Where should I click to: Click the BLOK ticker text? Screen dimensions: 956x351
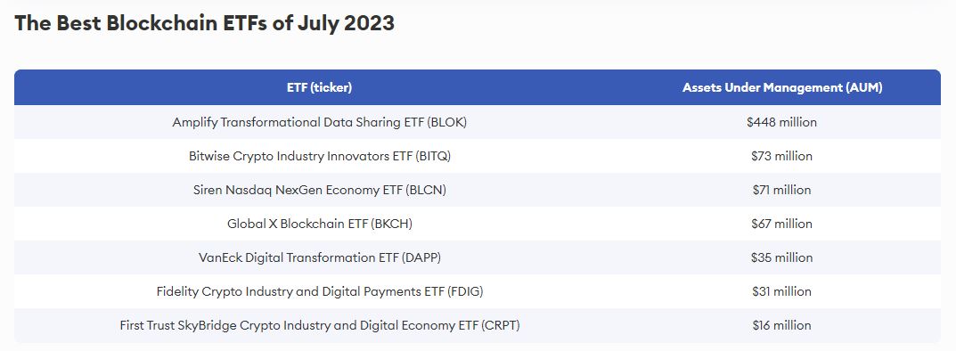coord(447,122)
